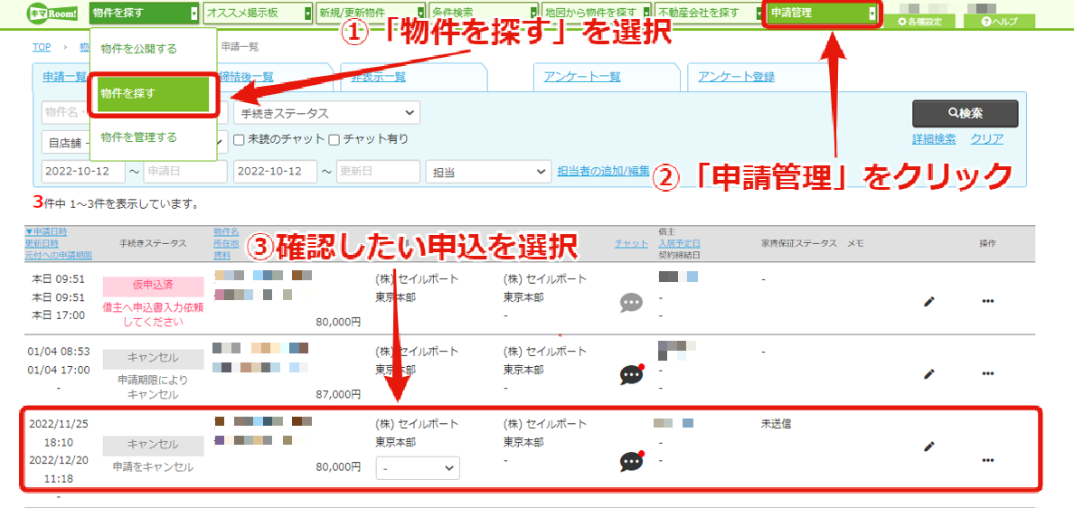Click the 更新日 date input field
Viewport: 1074px width, 508px height.
click(x=380, y=172)
